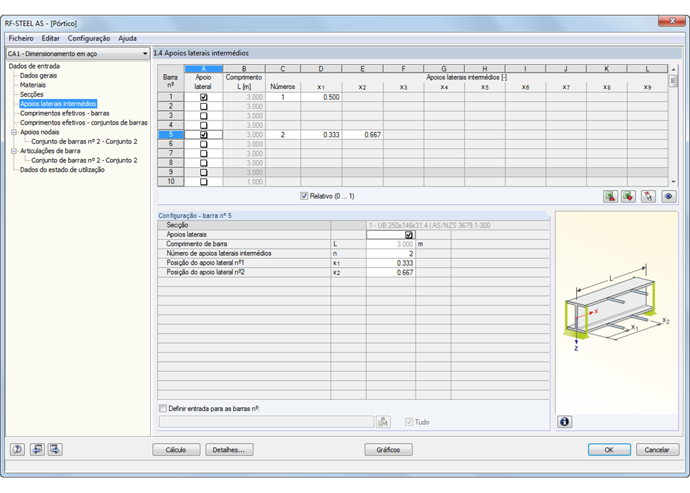Select Materiais in the navigator tree

pyautogui.click(x=33, y=85)
